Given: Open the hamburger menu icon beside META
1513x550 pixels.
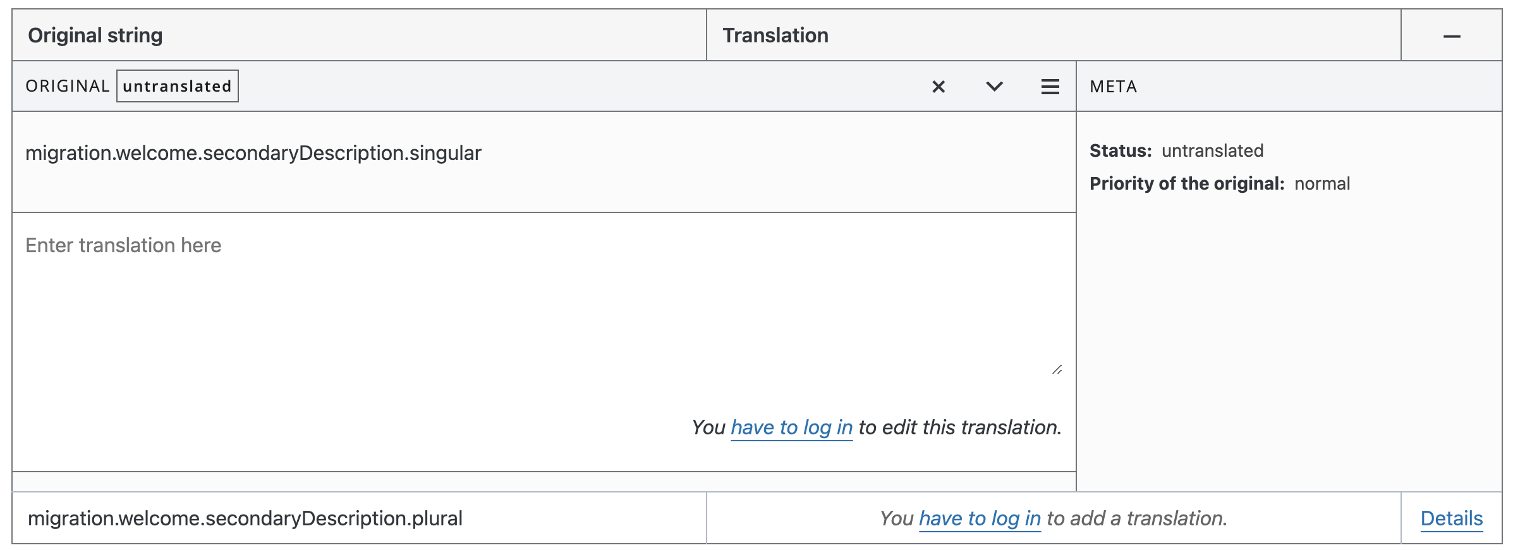Looking at the screenshot, I should (x=1050, y=87).
